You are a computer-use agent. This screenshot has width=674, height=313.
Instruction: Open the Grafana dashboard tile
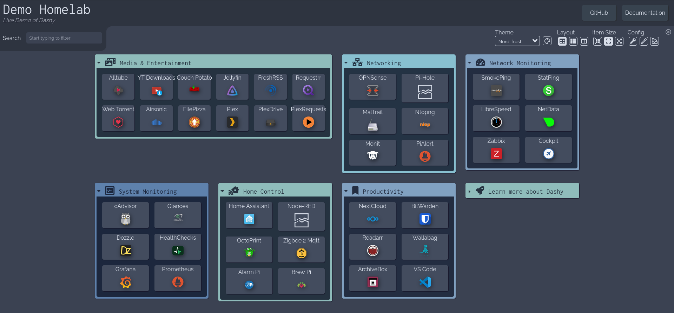pyautogui.click(x=125, y=278)
